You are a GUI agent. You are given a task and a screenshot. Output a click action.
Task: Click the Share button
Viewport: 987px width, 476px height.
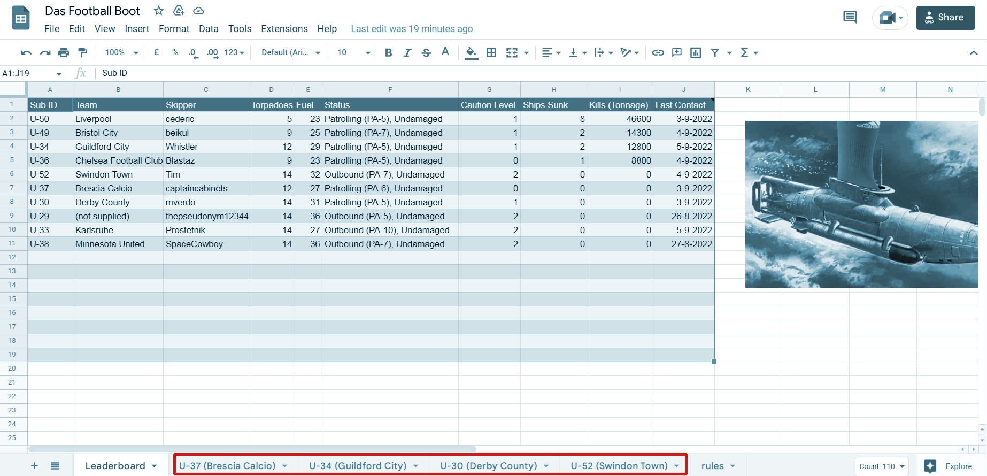945,18
